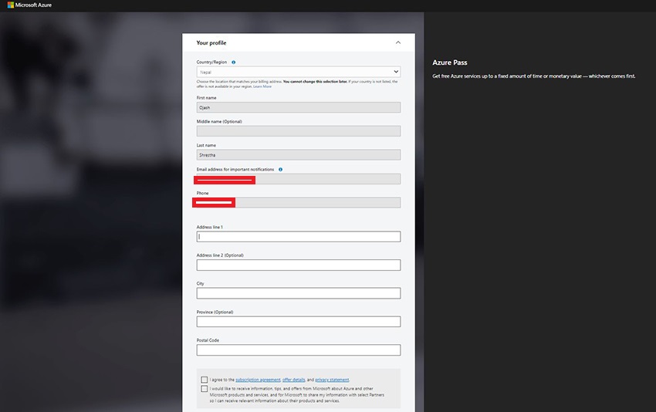This screenshot has width=656, height=412.
Task: Click the First name field containing Ojash
Action: (299, 107)
